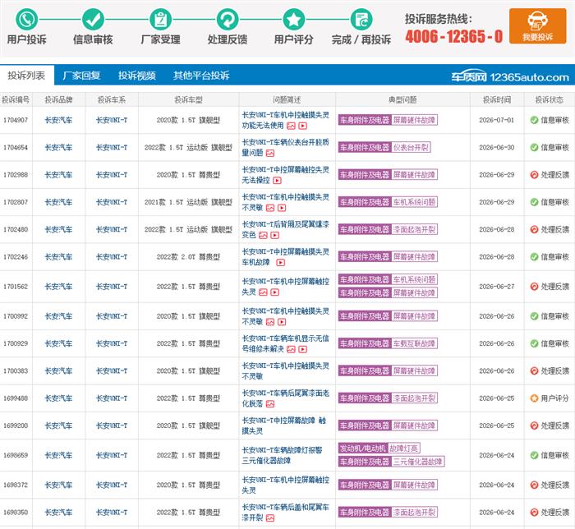Viewport: 575px width, 529px height.
Task: Open complaint 长安UNI-T车辆故障灯报警三元催化器故障
Action: point(282,455)
